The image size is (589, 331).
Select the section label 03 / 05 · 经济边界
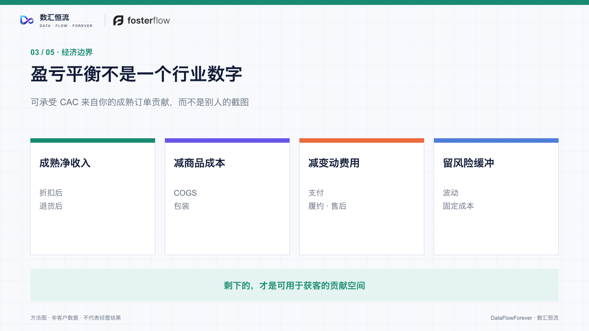point(61,52)
